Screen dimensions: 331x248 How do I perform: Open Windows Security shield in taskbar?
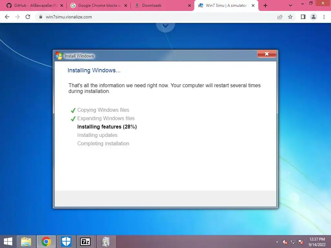pyautogui.click(x=66, y=242)
